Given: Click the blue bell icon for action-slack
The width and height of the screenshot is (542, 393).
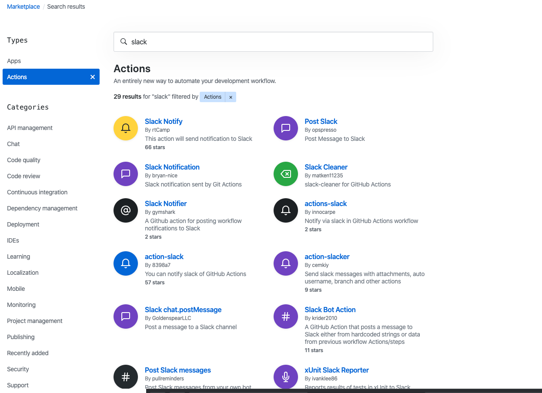Looking at the screenshot, I should tap(126, 263).
